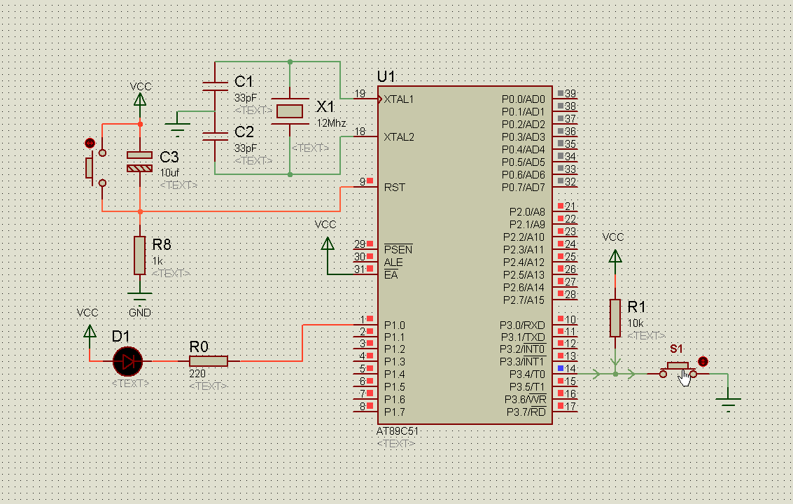Select the D1 LED symbol
Viewport: 793px width, 504px height.
tap(127, 361)
